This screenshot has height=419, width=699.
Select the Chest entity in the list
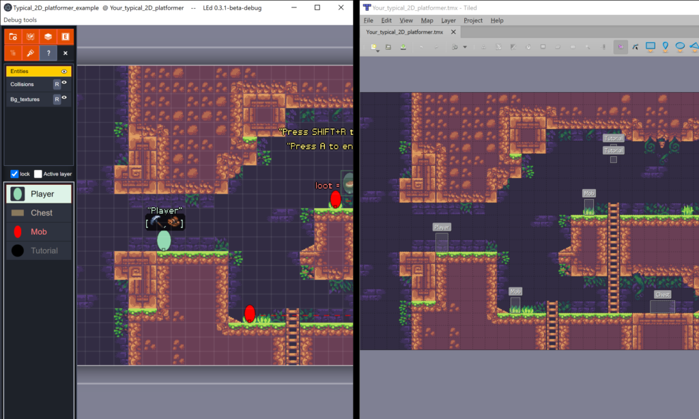pos(38,213)
